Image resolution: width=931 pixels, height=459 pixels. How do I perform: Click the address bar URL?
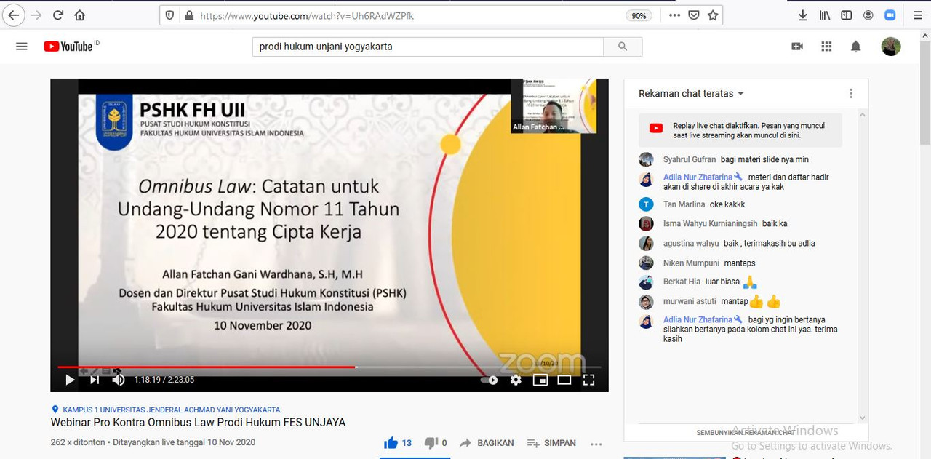(307, 15)
